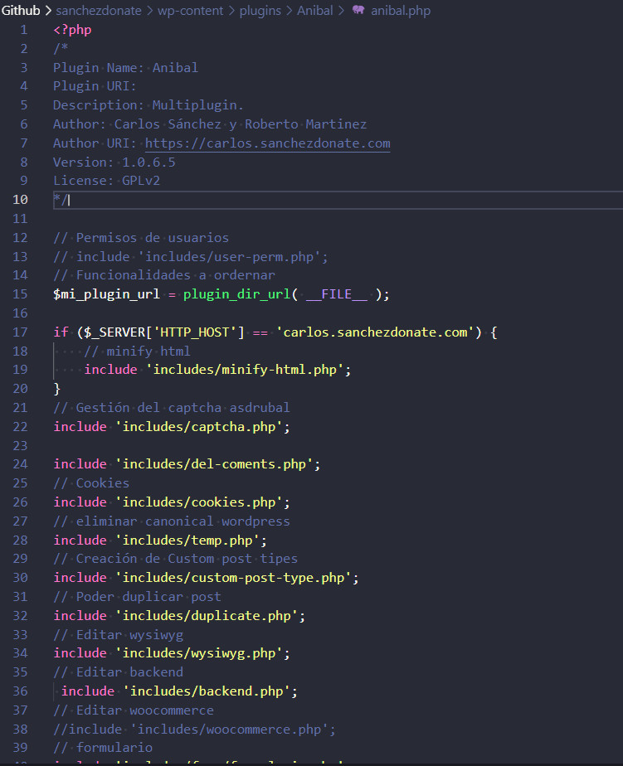Click the '// Cookies' comment

click(91, 483)
